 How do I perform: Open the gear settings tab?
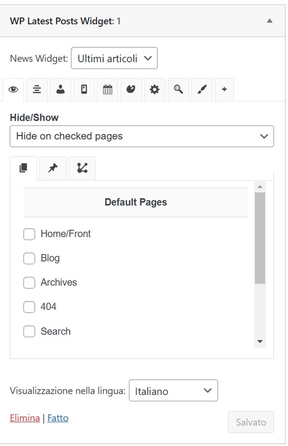155,90
